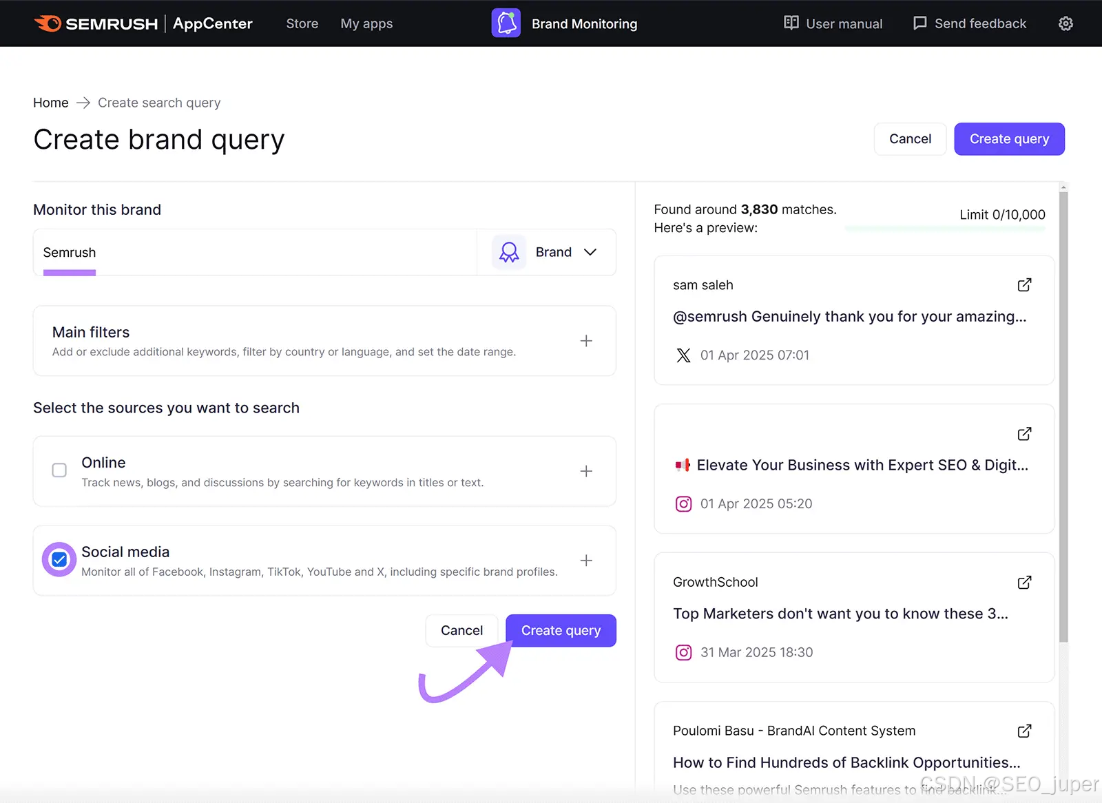Open Poulomi Basu post external link icon
Viewport: 1102px width, 803px height.
tap(1024, 731)
